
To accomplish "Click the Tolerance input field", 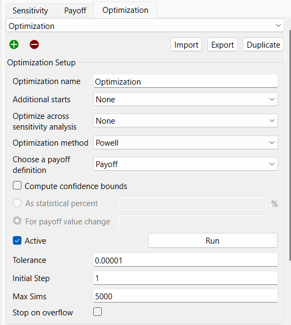I will tap(185, 260).
